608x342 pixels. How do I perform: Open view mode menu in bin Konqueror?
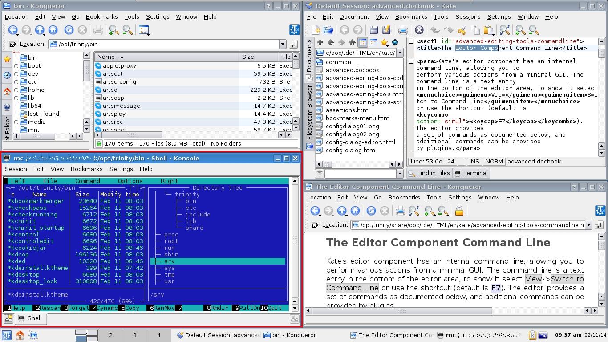pyautogui.click(x=144, y=30)
